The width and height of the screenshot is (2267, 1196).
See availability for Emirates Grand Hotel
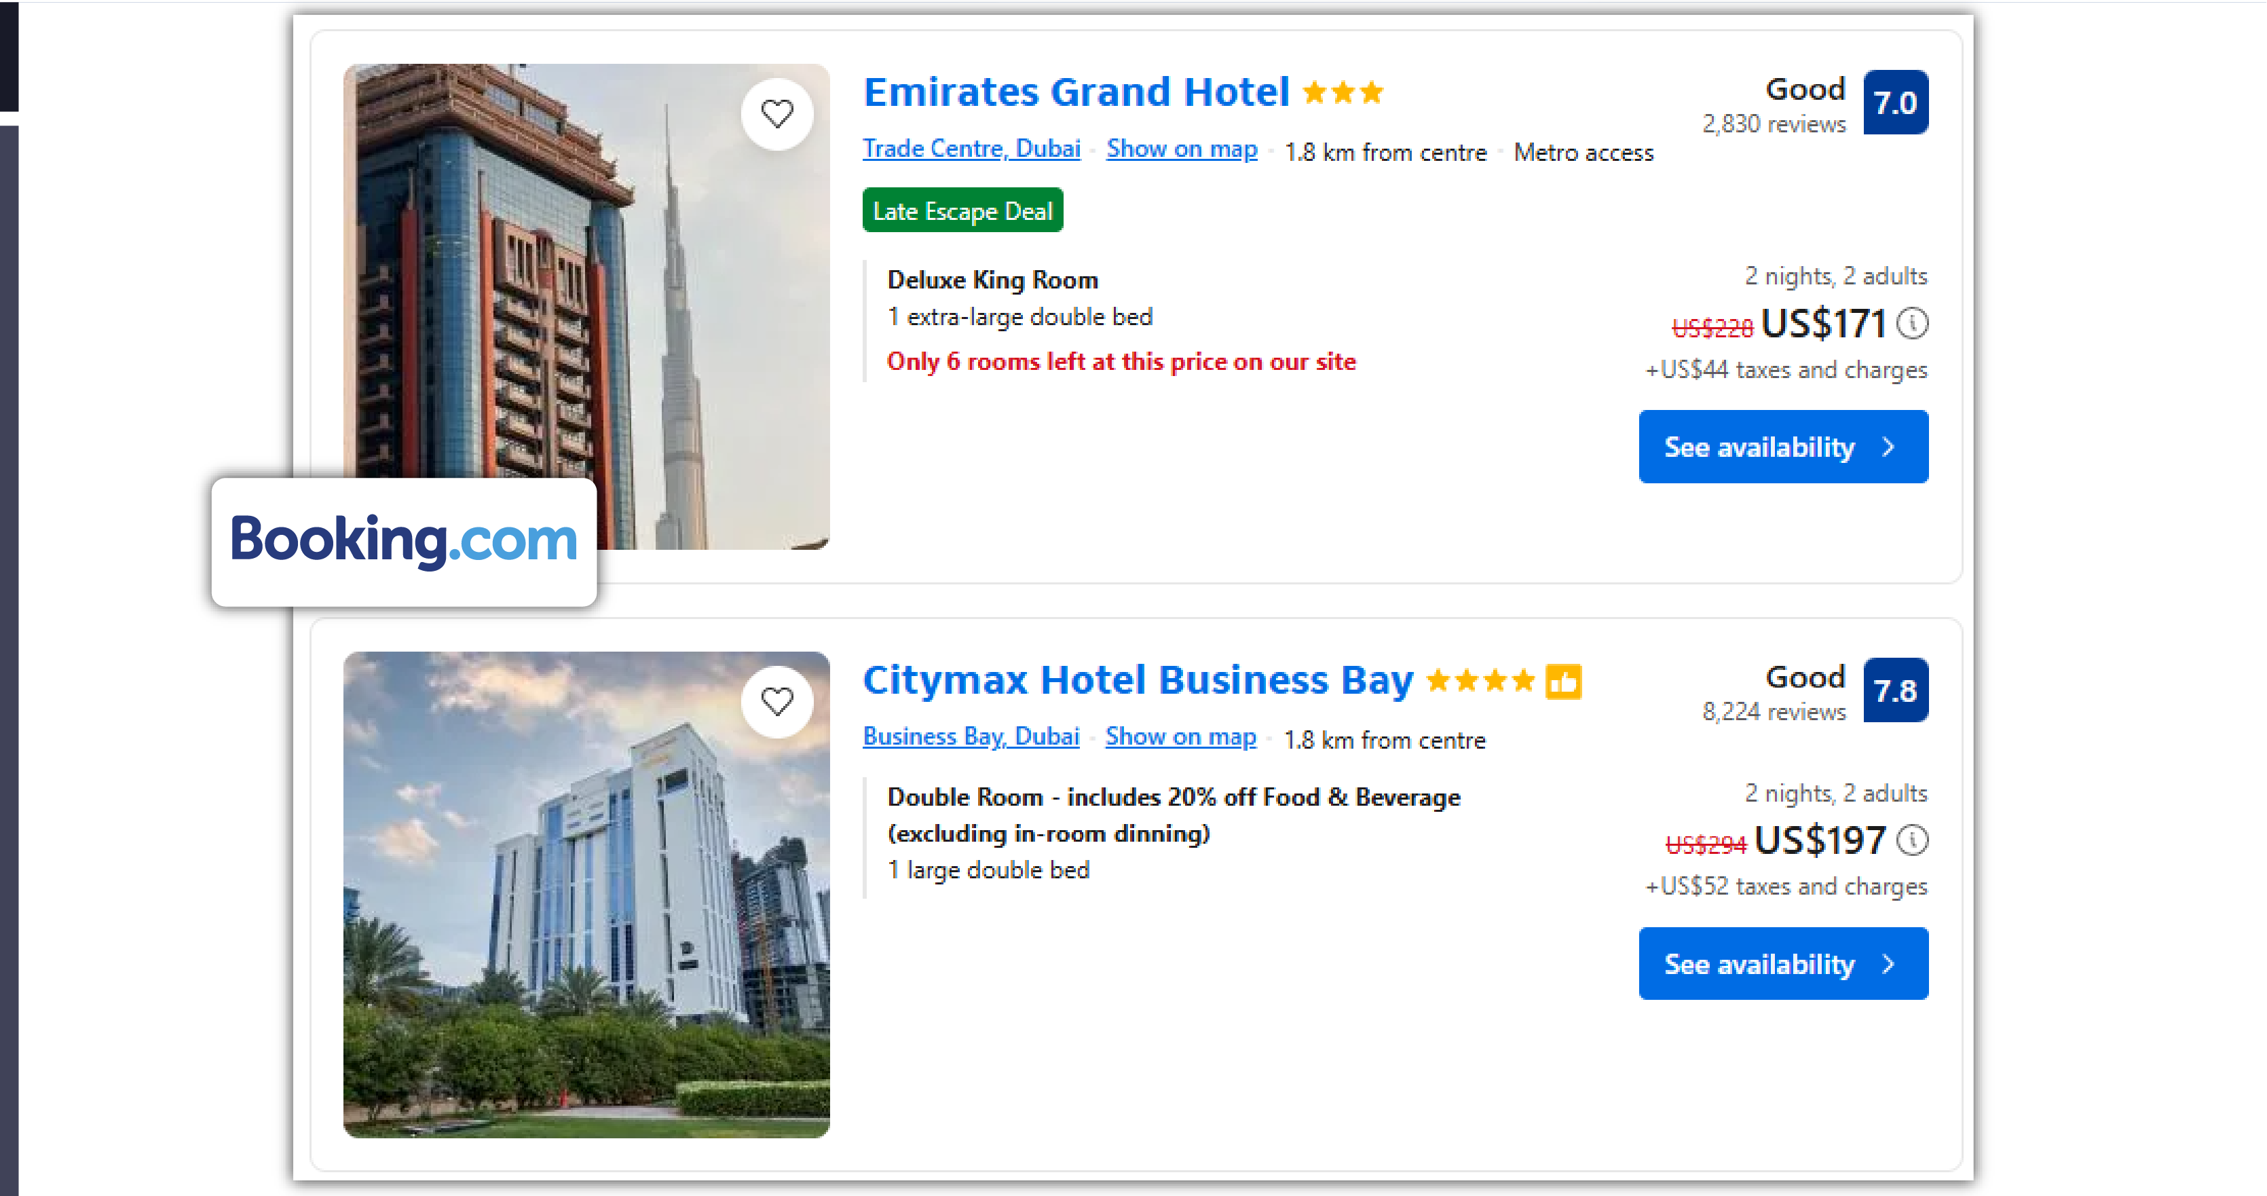click(1783, 446)
